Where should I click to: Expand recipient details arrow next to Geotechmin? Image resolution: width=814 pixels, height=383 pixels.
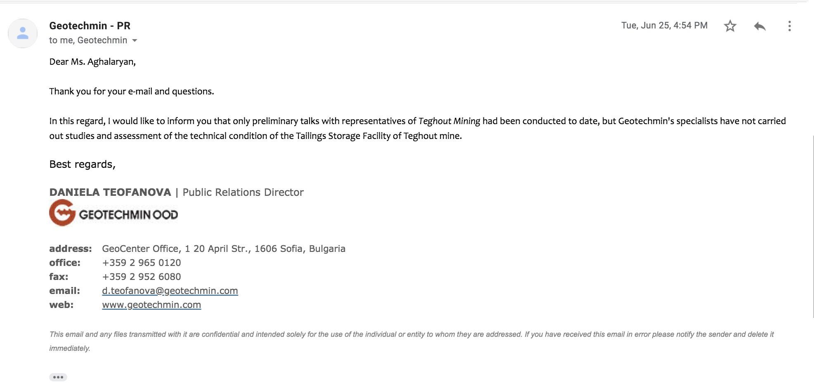coord(135,40)
